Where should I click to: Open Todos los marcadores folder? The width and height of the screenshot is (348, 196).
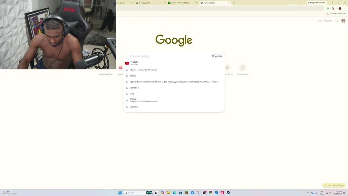(x=337, y=14)
